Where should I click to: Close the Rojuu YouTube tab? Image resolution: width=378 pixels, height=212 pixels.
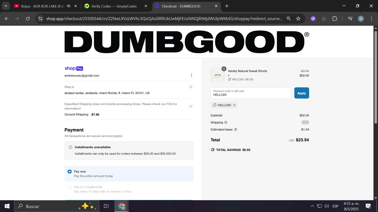coord(76,6)
